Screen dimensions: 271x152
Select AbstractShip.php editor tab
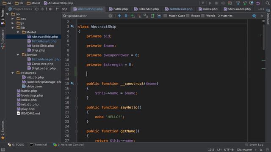[88, 9]
